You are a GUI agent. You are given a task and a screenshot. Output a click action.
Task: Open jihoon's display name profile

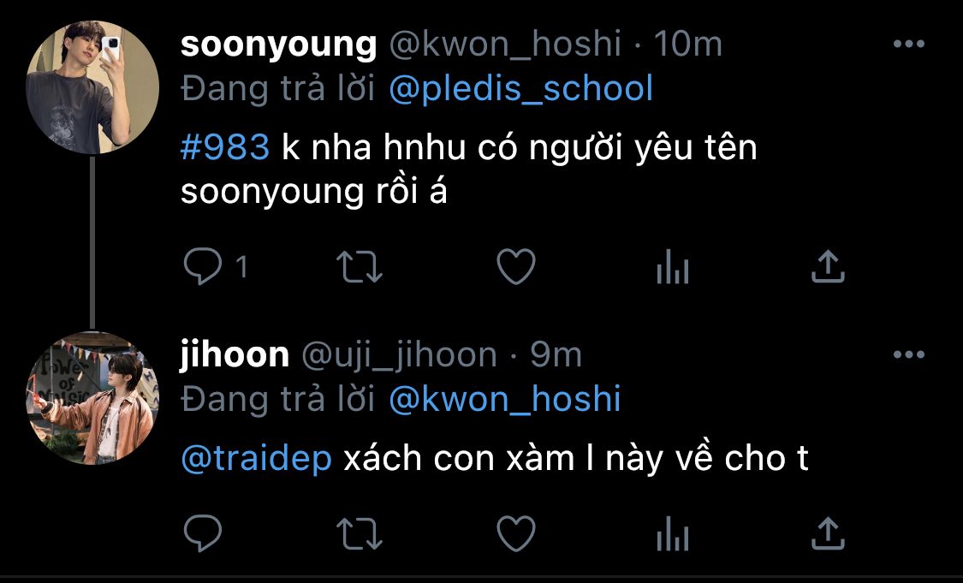(235, 355)
